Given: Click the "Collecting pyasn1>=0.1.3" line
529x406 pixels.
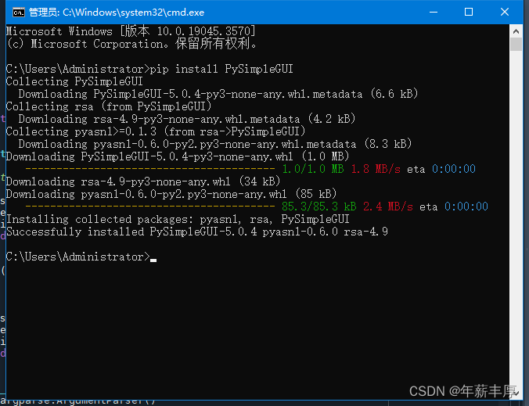Looking at the screenshot, I should click(156, 131).
